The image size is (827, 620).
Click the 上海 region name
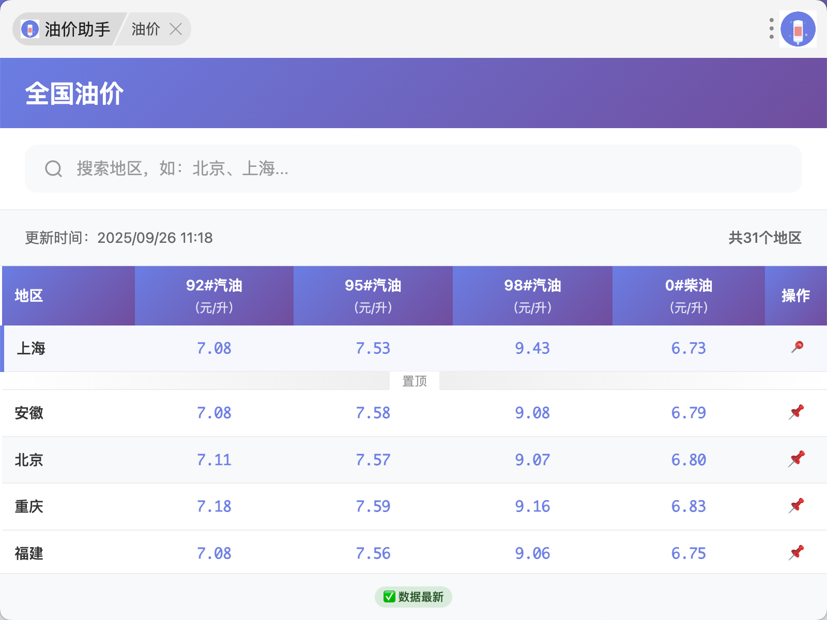pos(31,348)
